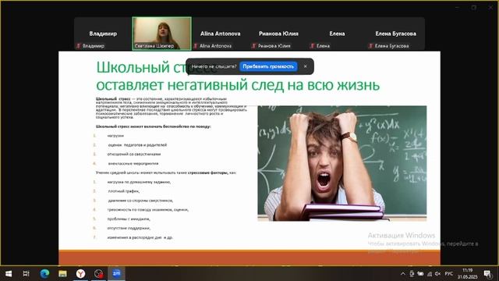The height and width of the screenshot is (281, 499).
Task: Click list item "внеклассные мероприятия"
Action: [133, 163]
